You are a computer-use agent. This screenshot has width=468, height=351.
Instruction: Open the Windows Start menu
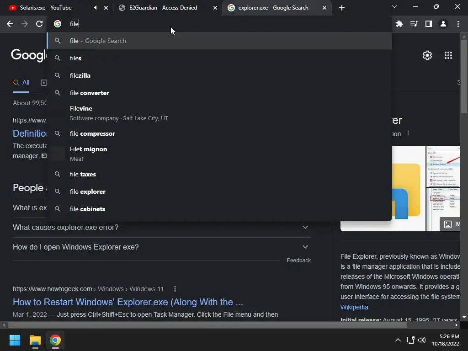pos(15,340)
